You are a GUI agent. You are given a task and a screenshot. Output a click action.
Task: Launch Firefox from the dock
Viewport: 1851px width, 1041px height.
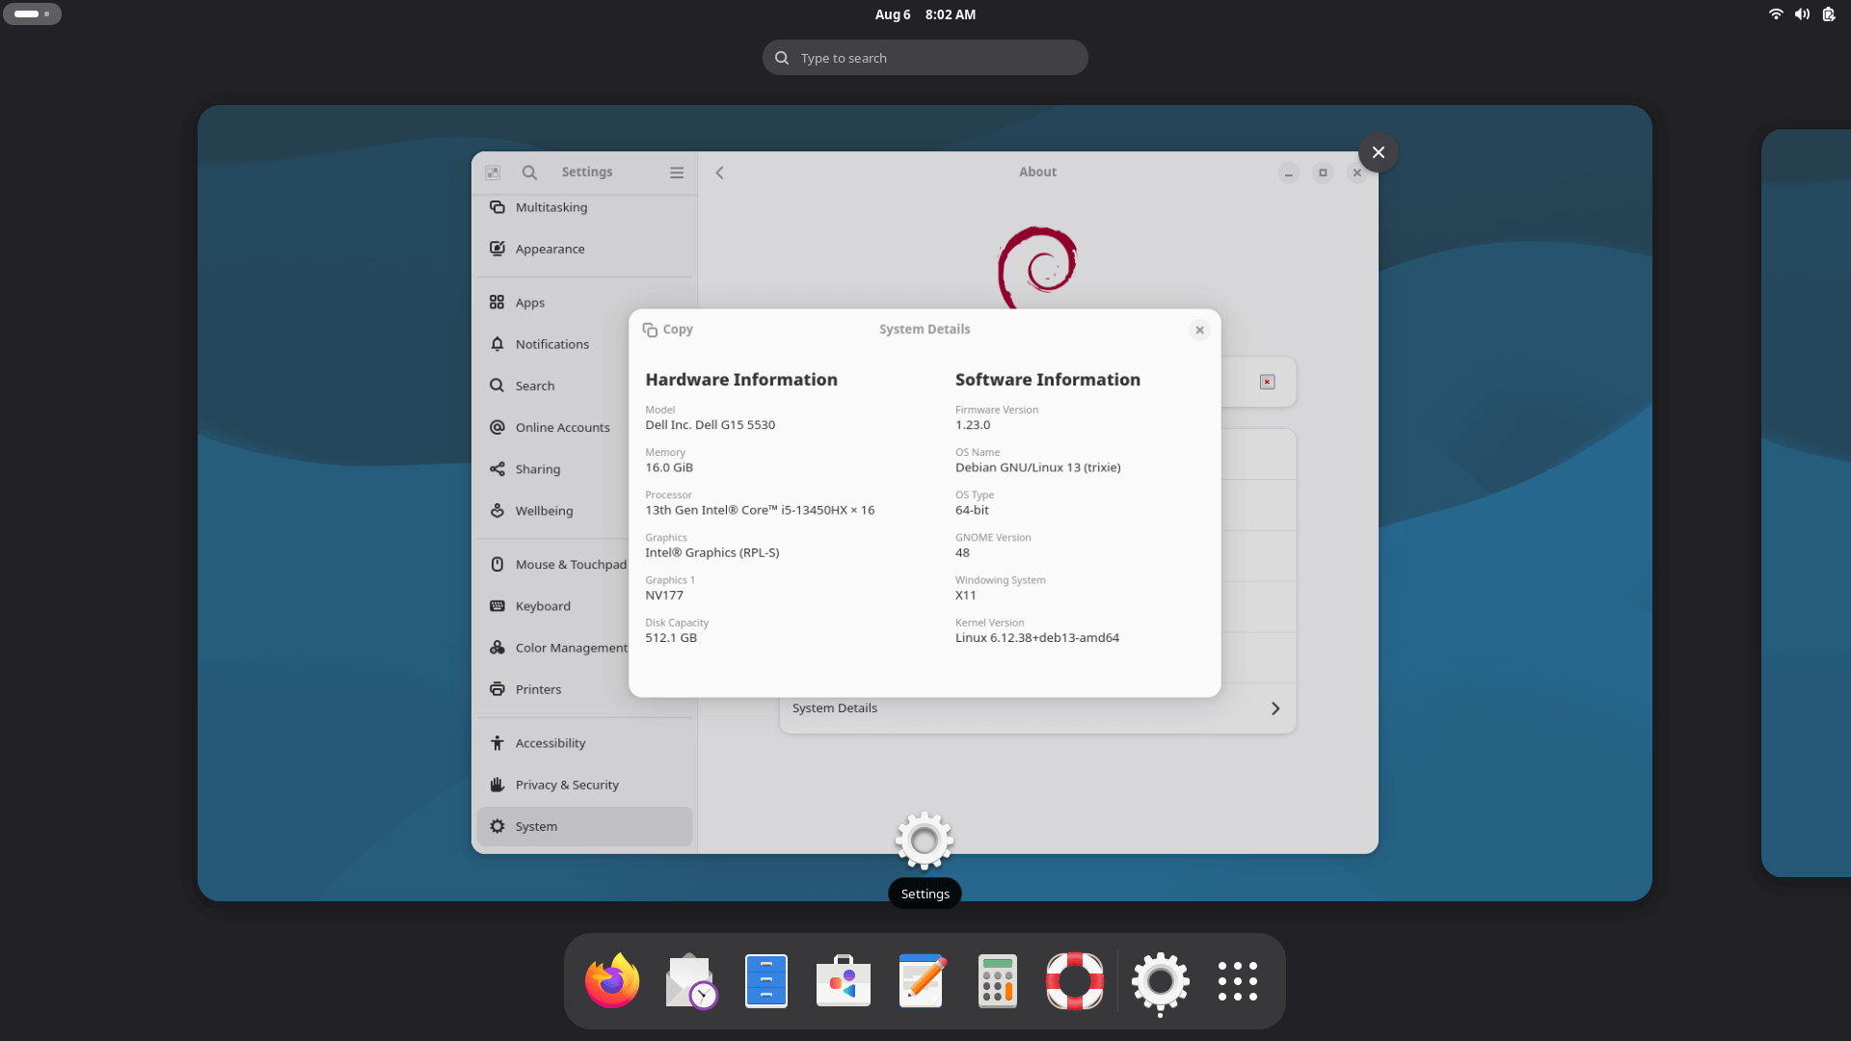point(612,980)
